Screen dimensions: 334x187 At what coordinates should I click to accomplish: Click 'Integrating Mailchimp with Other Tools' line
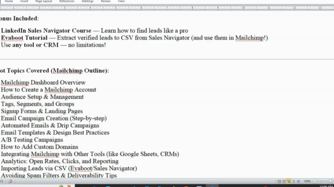(90, 154)
